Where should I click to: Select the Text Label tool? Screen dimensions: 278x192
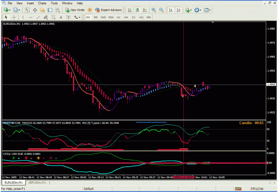point(68,17)
